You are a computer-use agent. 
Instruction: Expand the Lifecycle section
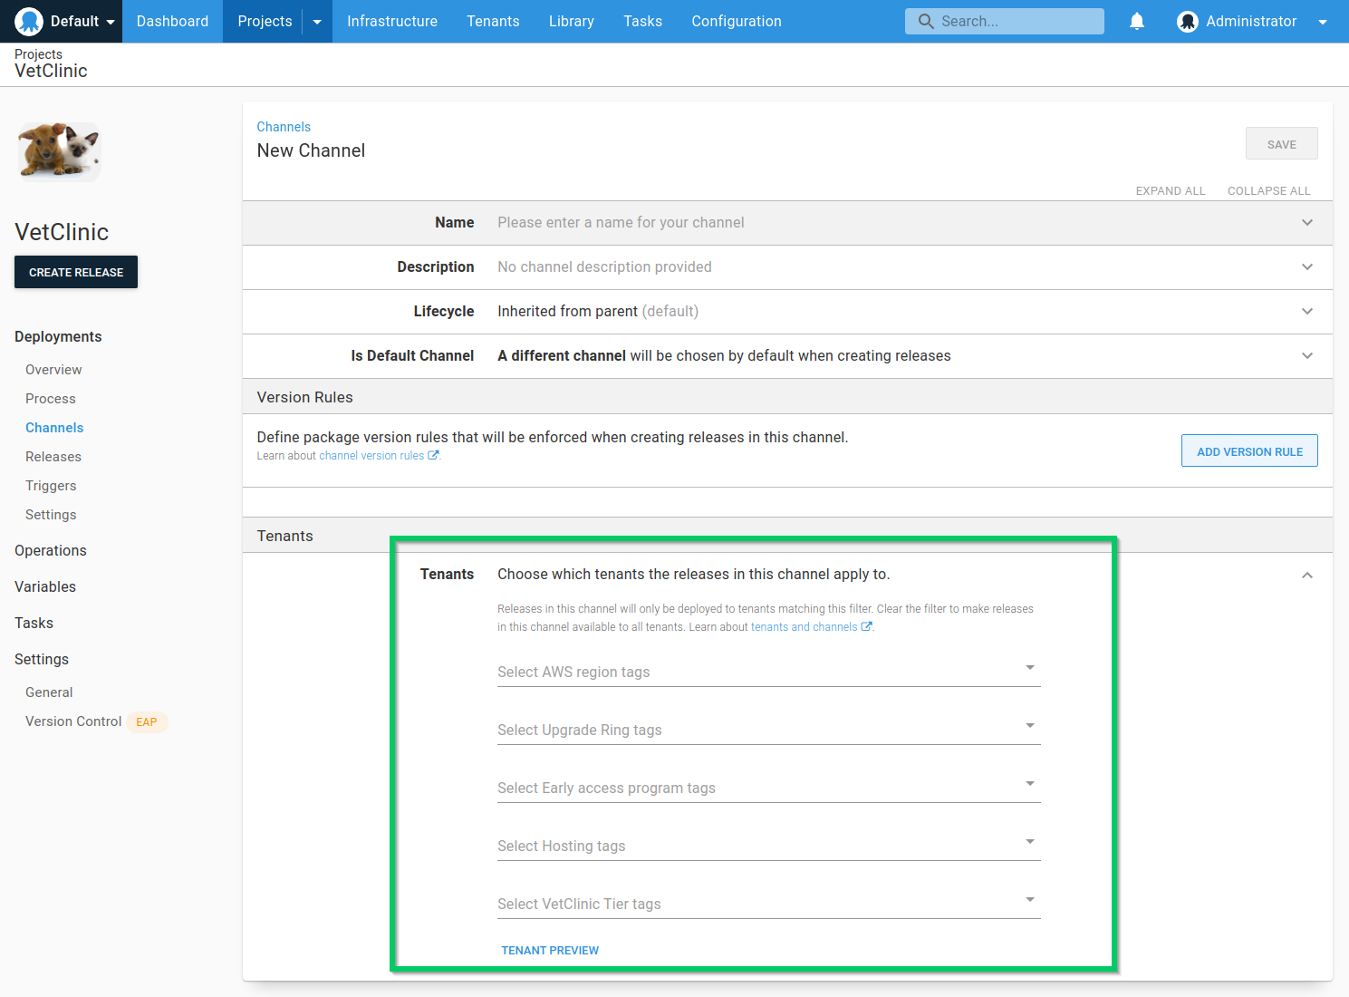(x=1306, y=312)
